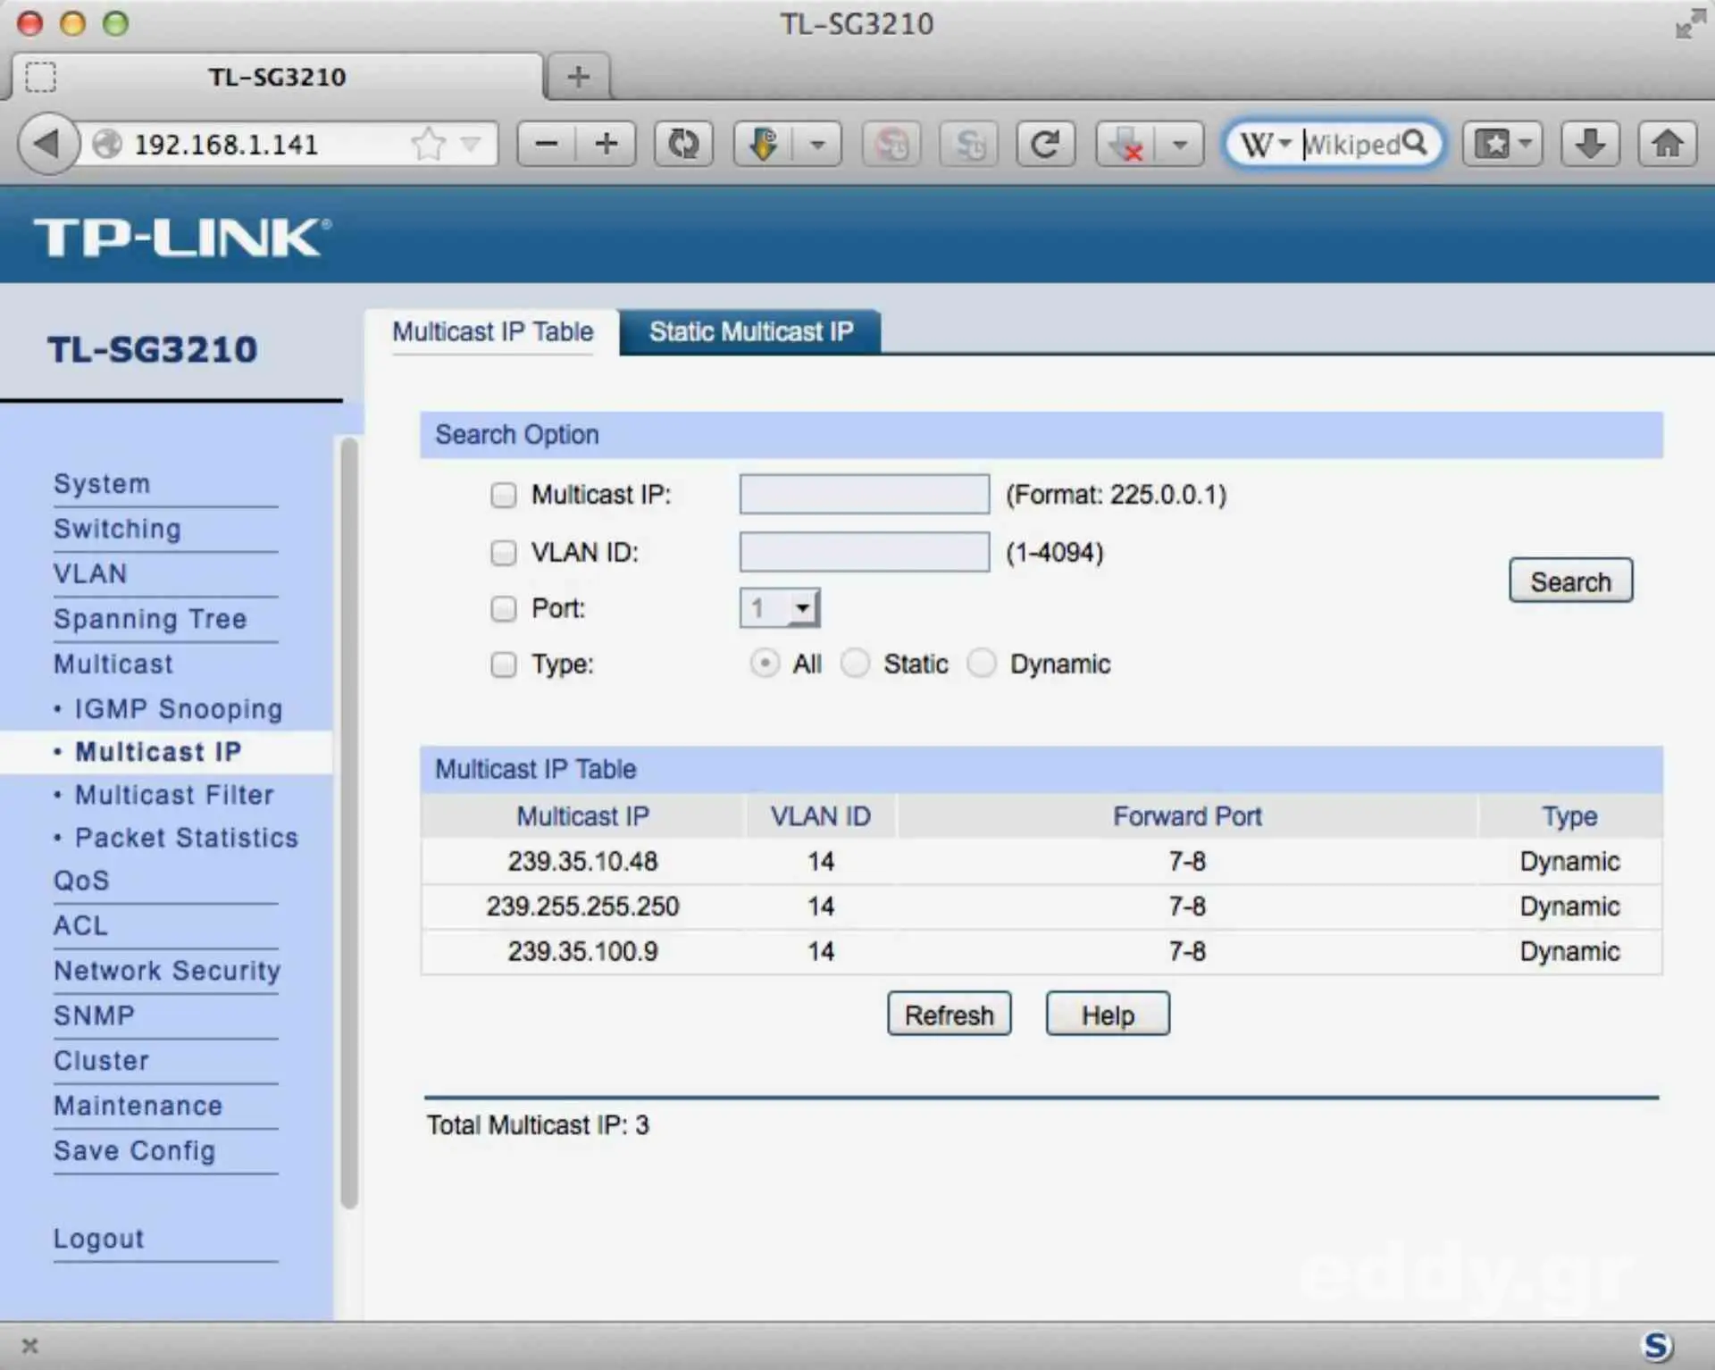Image resolution: width=1715 pixels, height=1370 pixels.
Task: Click the zoom in plus icon
Action: coord(607,144)
